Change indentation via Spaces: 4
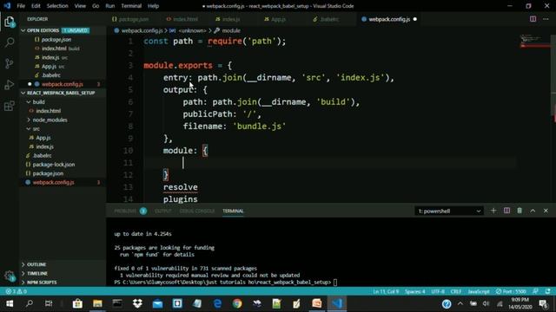This screenshot has width=556, height=312. (415, 291)
